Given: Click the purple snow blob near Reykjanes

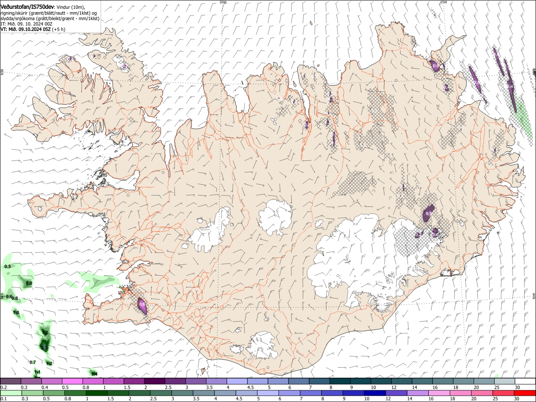Looking at the screenshot, I should tap(142, 306).
